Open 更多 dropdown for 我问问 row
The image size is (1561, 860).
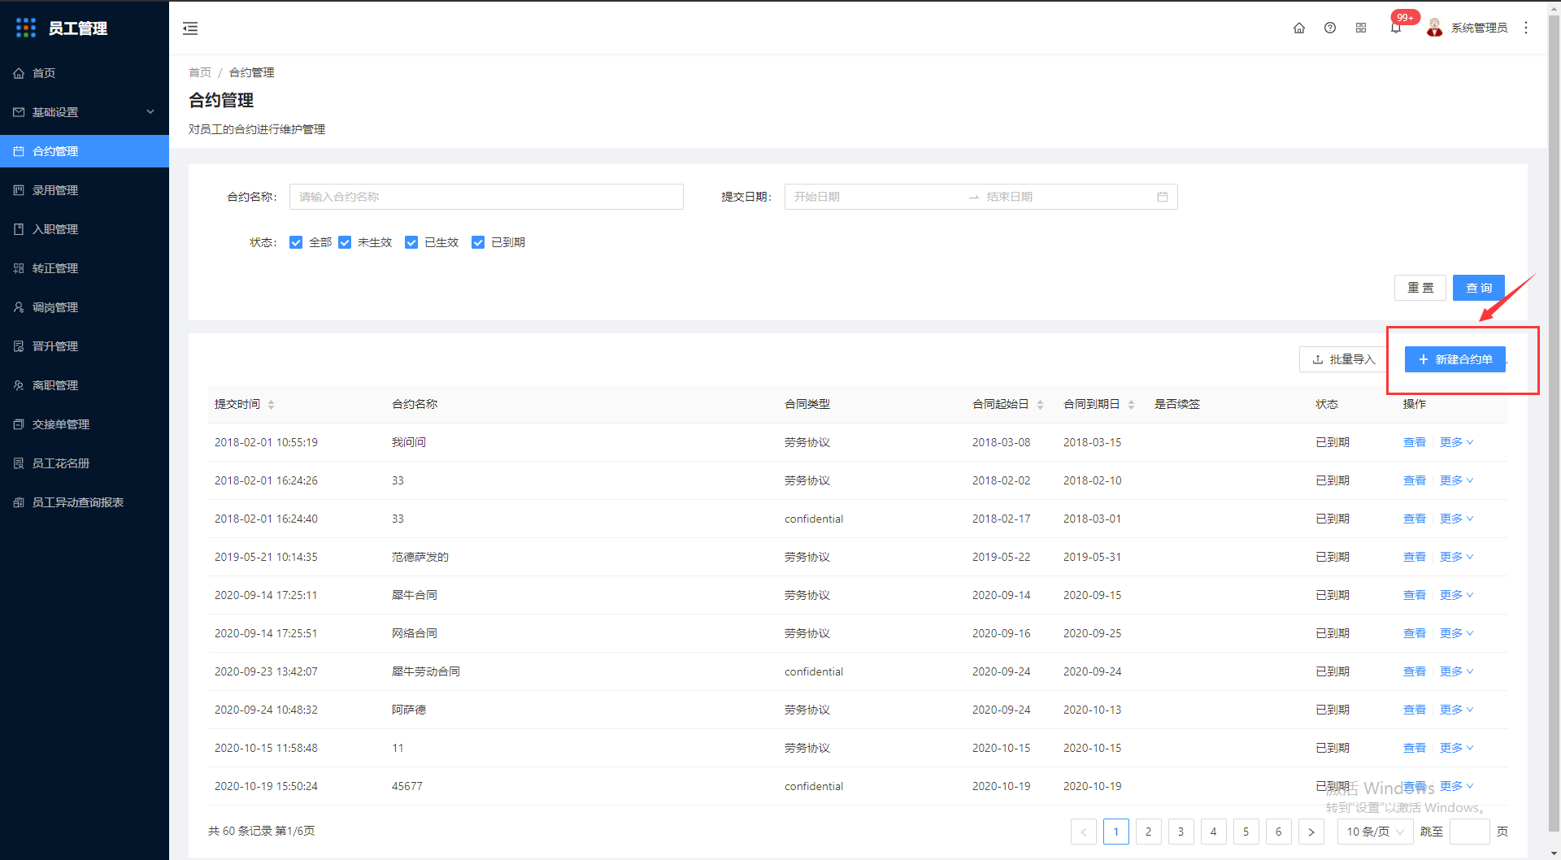pos(1456,442)
